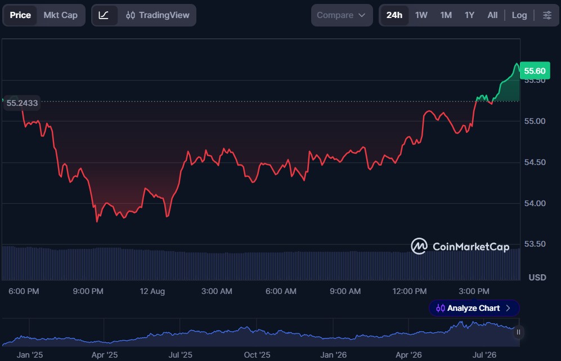Switch to the TradingView chart
The width and height of the screenshot is (561, 361).
[158, 15]
